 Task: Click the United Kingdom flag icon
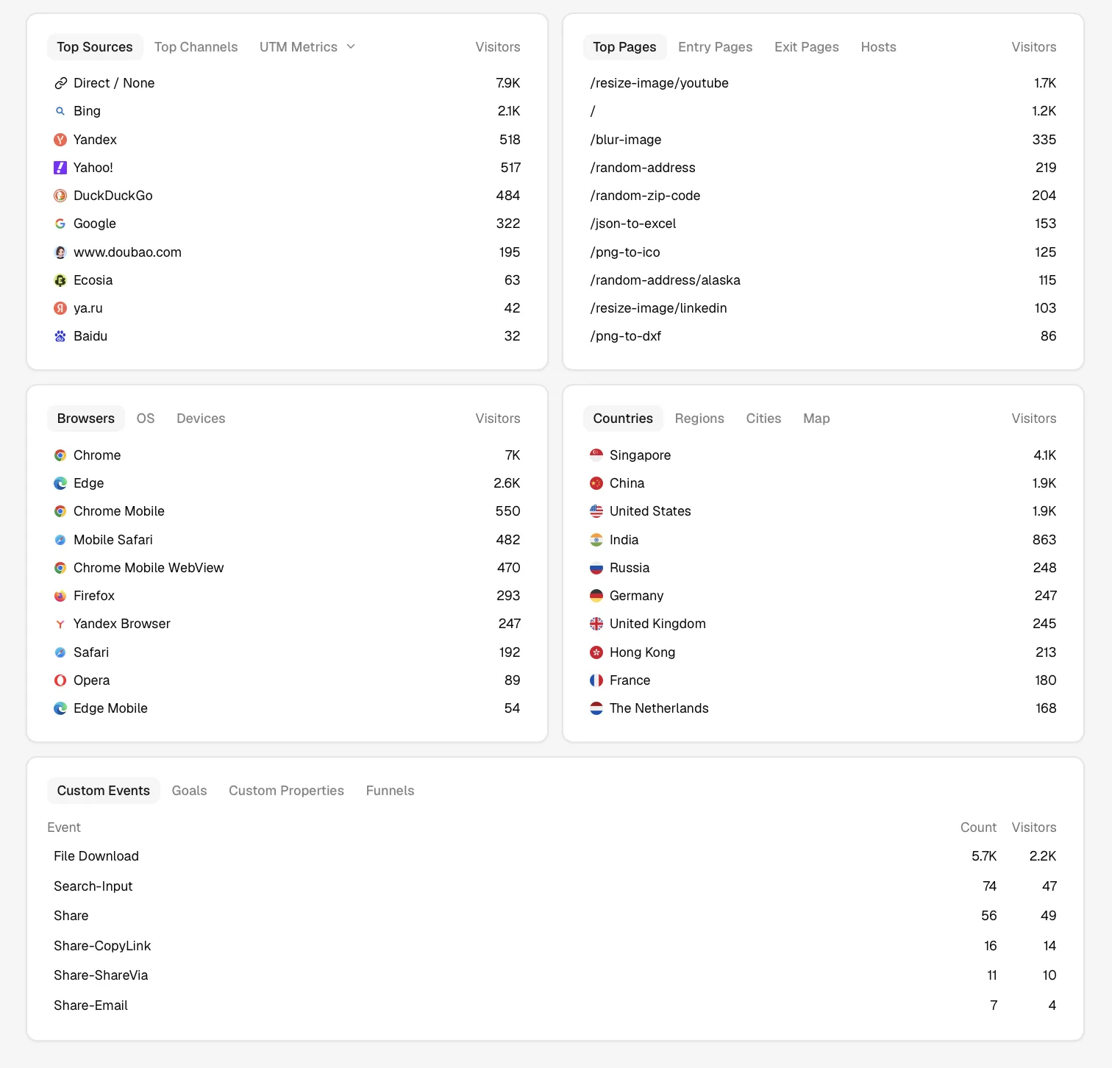tap(596, 624)
